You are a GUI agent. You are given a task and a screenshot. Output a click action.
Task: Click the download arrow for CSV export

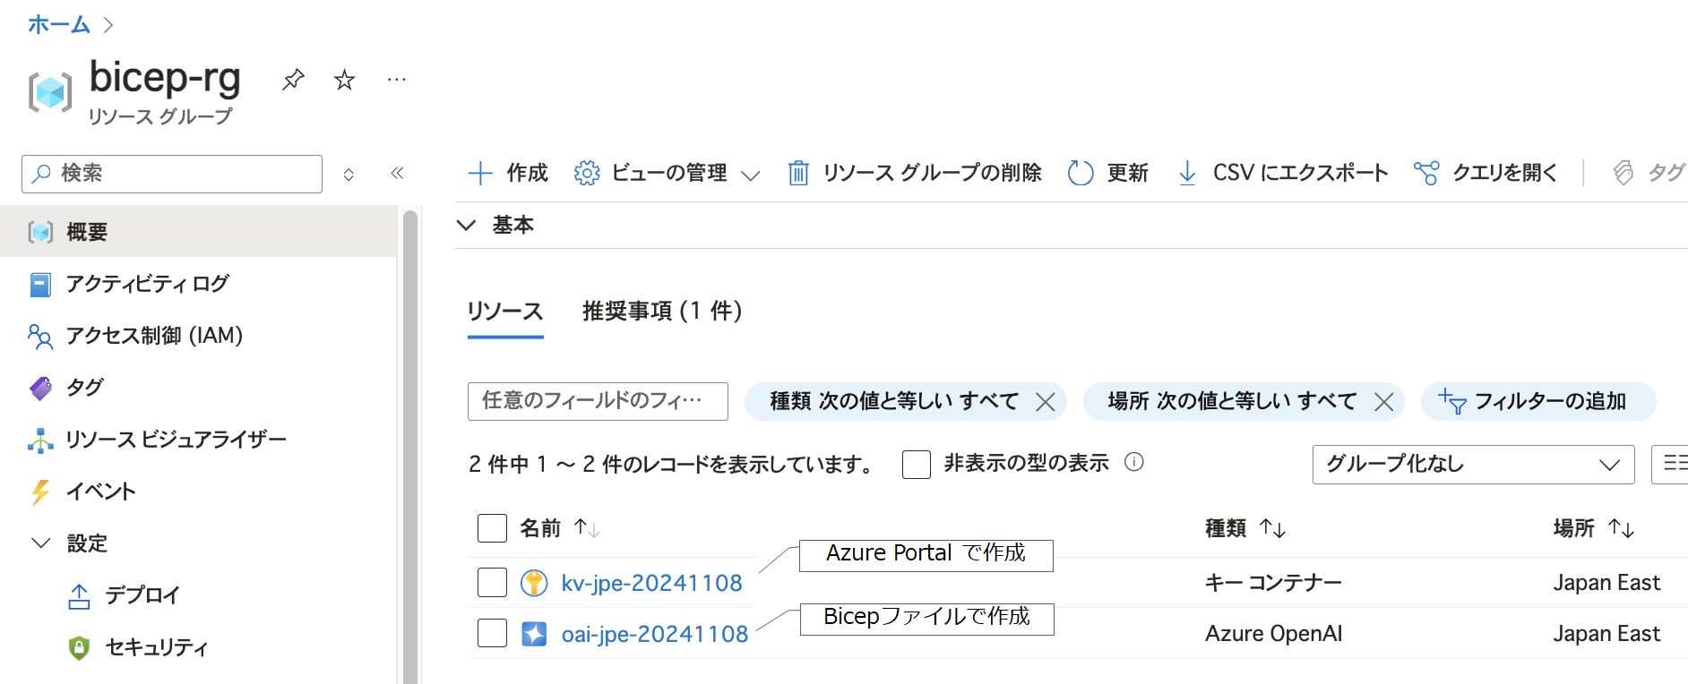1187,173
